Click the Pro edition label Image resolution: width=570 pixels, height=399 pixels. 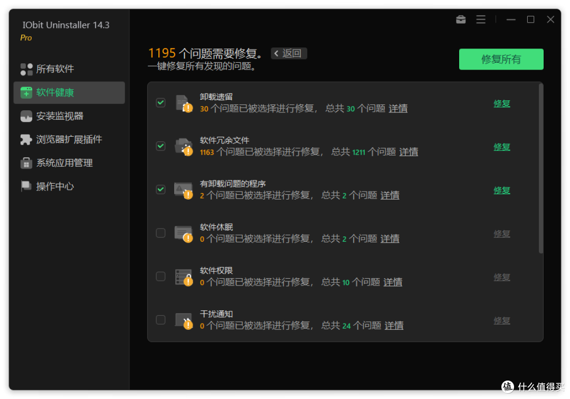26,38
